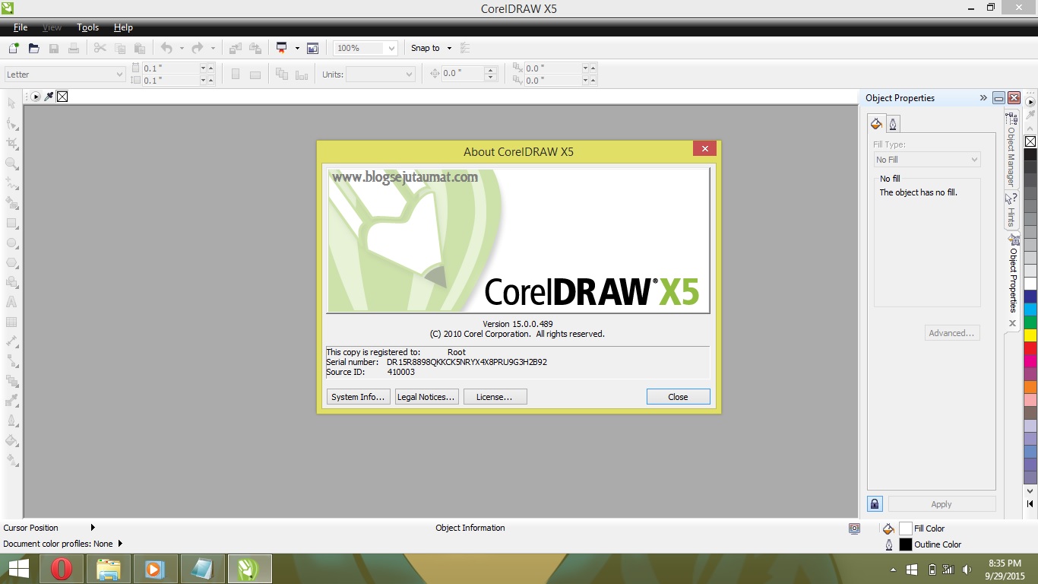The width and height of the screenshot is (1038, 584).
Task: Click the Close button in the About dialog
Action: 677,396
